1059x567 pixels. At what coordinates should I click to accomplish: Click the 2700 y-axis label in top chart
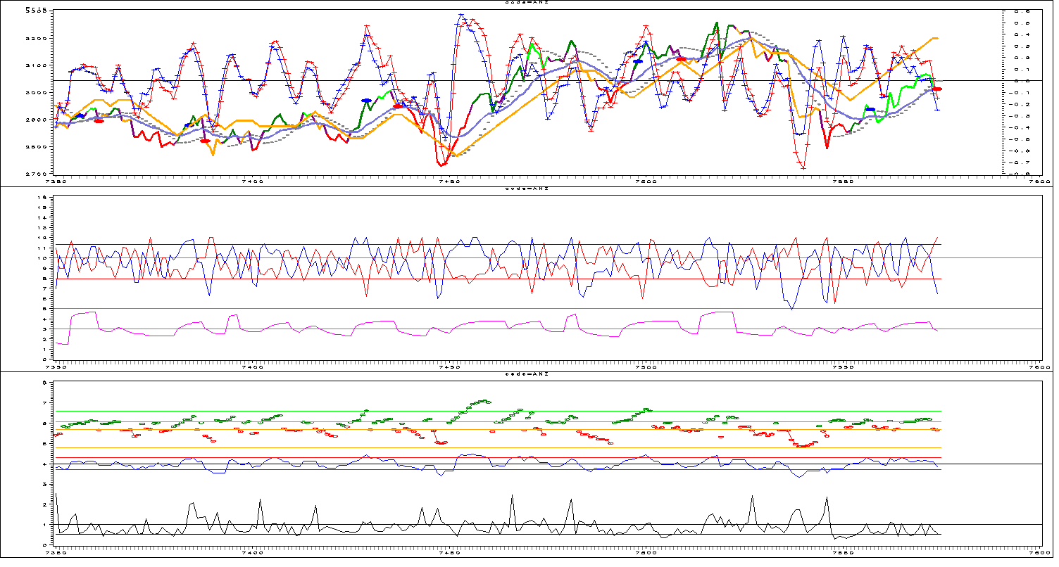pyautogui.click(x=37, y=174)
